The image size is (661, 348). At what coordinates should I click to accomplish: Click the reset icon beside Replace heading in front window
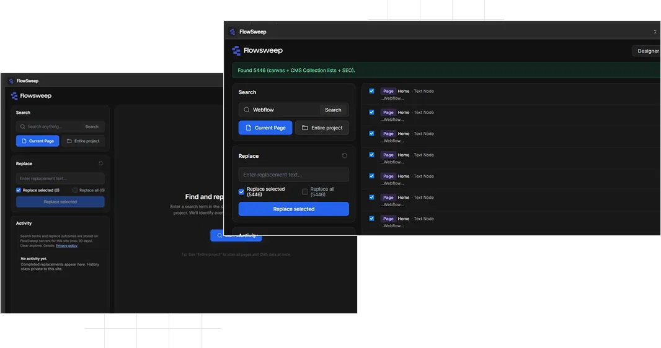[344, 155]
